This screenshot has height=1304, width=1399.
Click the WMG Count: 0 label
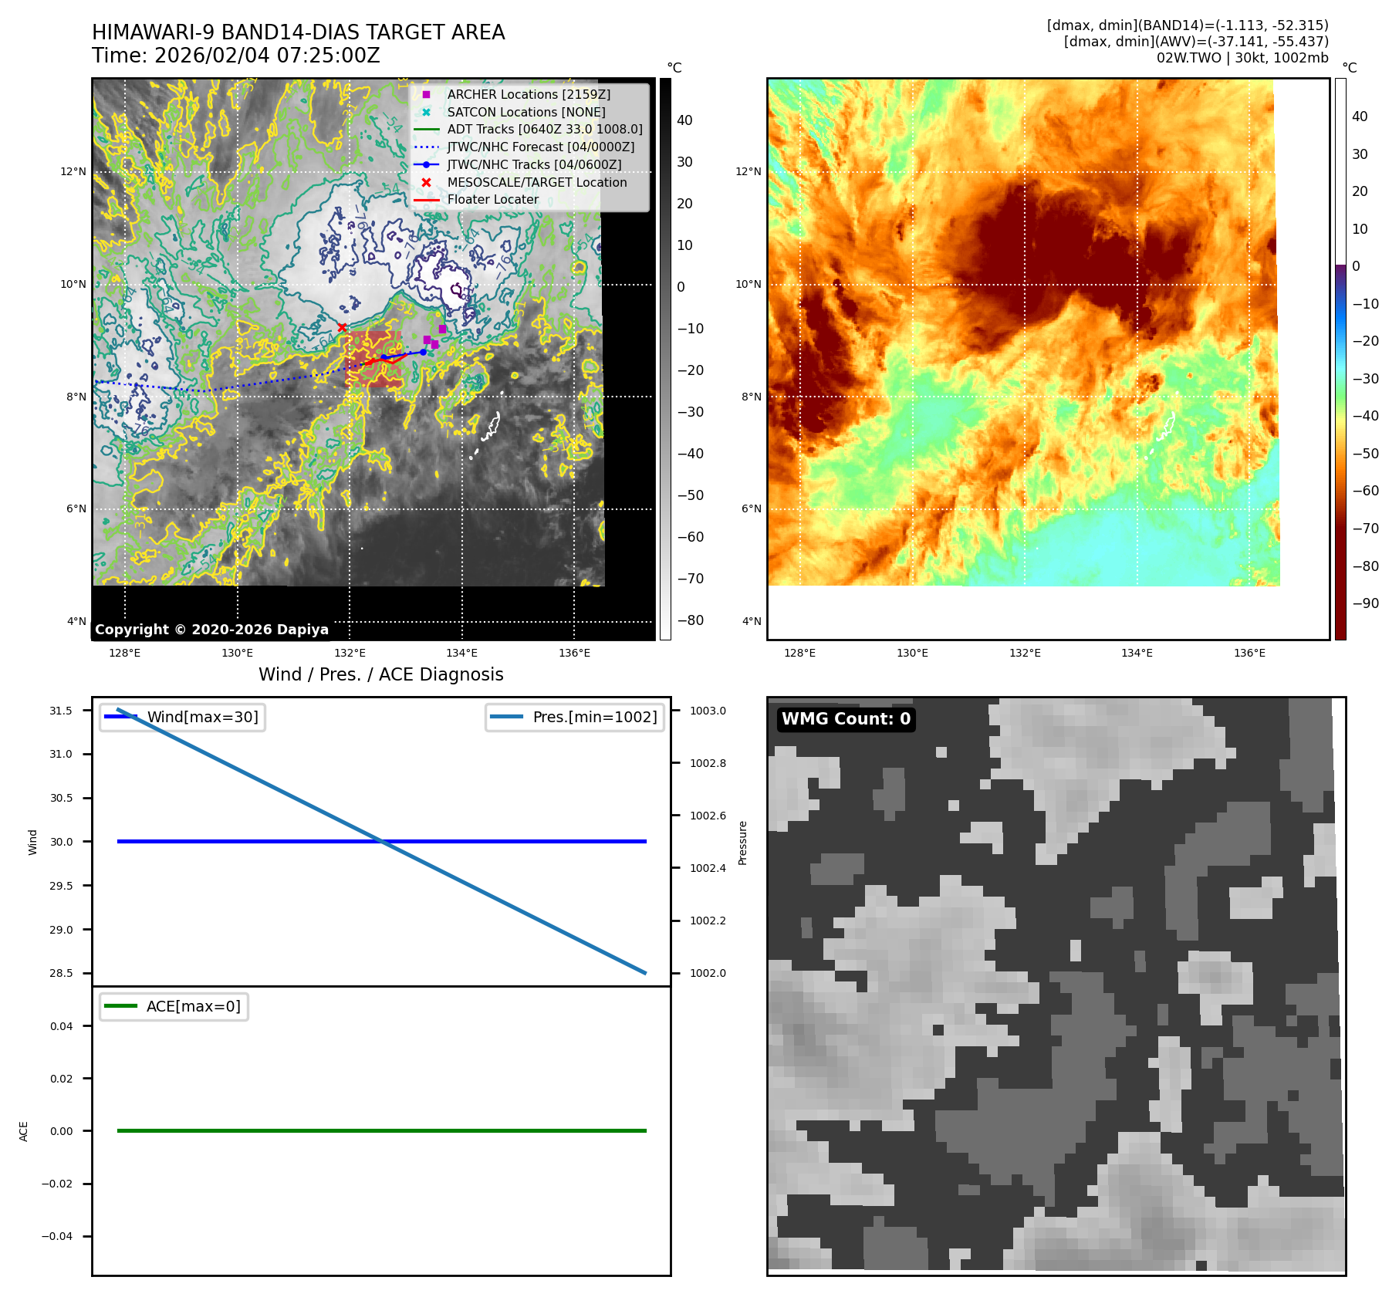pyautogui.click(x=846, y=719)
